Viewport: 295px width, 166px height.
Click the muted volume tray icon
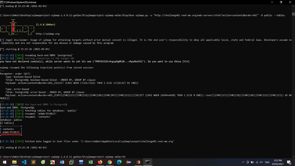[x=261, y=162]
